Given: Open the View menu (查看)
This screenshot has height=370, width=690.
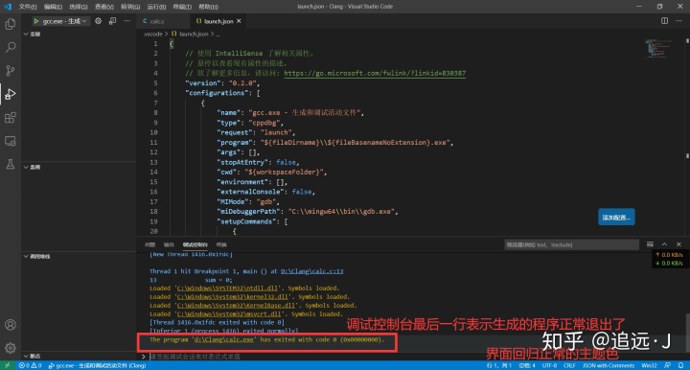Looking at the screenshot, I should click(x=104, y=7).
